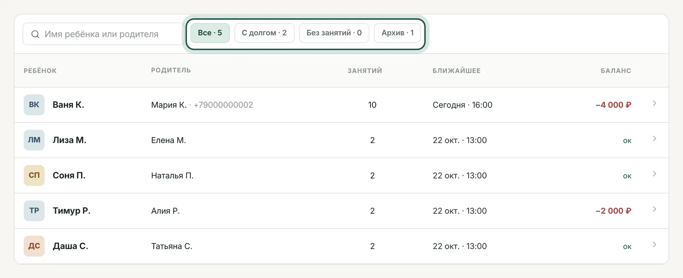The width and height of the screenshot is (683, 278).
Task: Click the −4 000 ₽ balance
Action: [613, 105]
